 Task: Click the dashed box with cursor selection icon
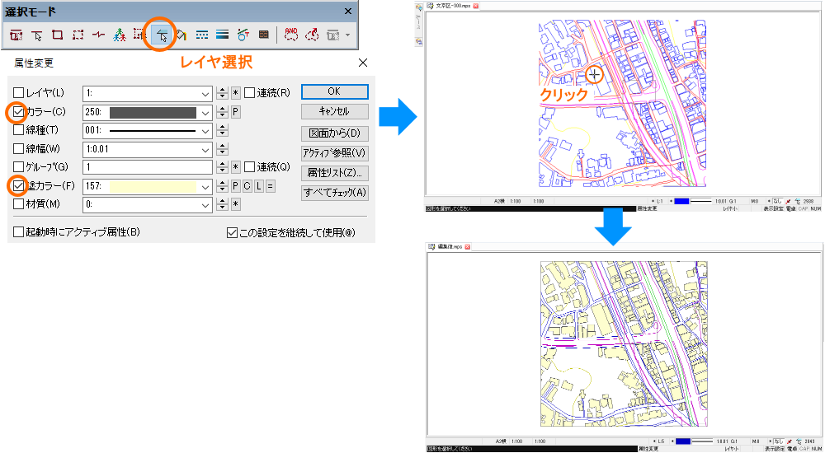tap(139, 35)
